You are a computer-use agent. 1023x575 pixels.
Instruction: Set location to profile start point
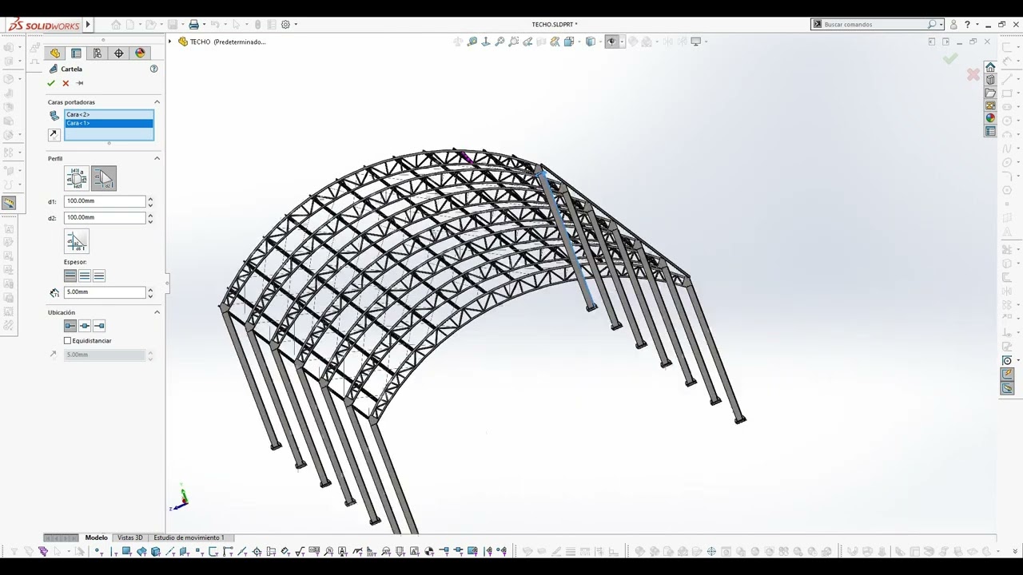(x=70, y=326)
